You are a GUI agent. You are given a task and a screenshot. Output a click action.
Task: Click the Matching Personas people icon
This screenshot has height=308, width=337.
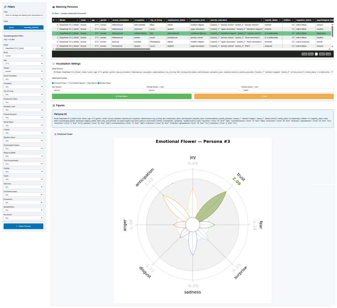pyautogui.click(x=54, y=7)
